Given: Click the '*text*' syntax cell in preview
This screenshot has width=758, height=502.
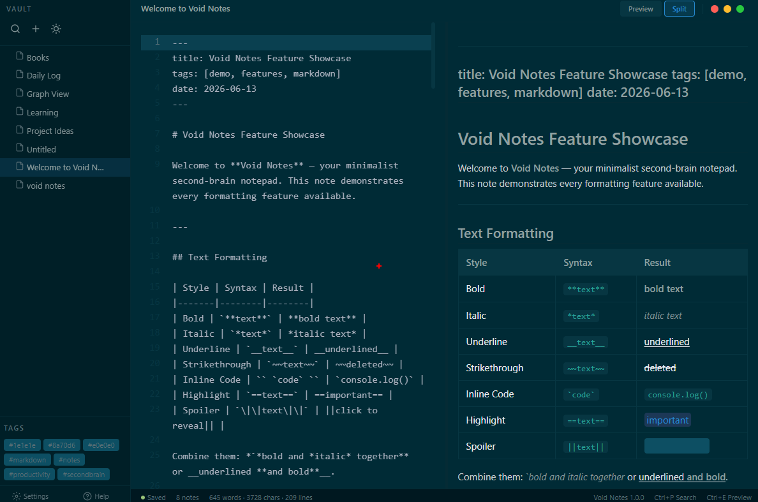Looking at the screenshot, I should pyautogui.click(x=581, y=316).
